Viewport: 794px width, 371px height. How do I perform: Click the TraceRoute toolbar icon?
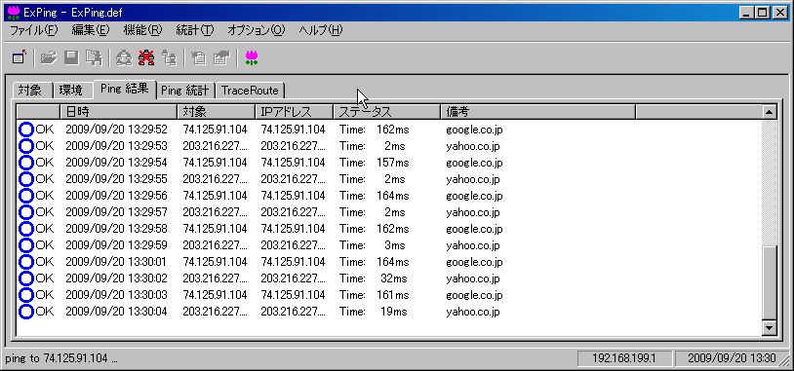coord(169,57)
